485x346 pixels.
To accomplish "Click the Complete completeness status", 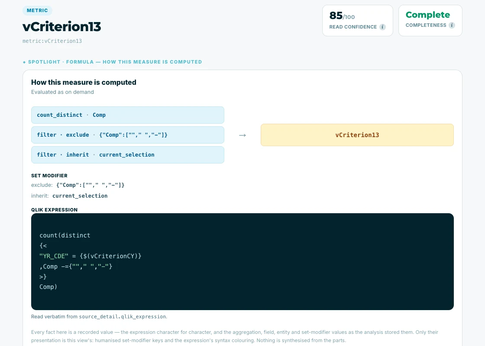I will [428, 15].
